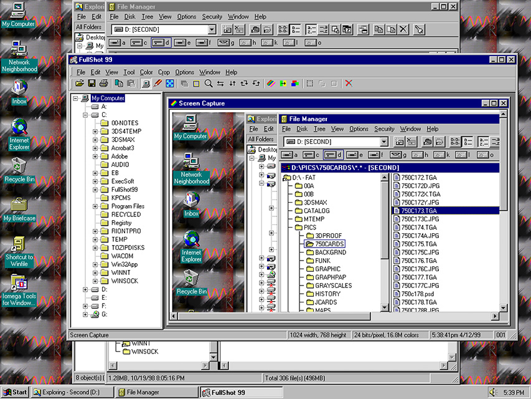Image resolution: width=531 pixels, height=399 pixels.
Task: Expand the ExecSoft folder node
Action: click(x=95, y=181)
